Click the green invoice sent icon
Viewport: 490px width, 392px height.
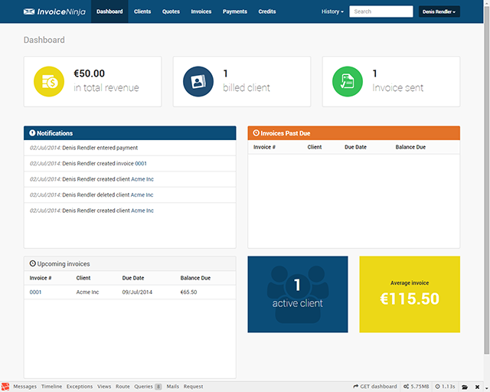[x=348, y=82]
